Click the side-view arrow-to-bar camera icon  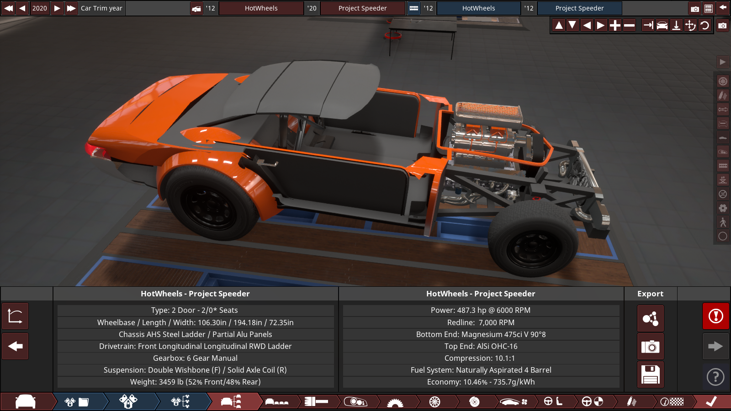pos(648,26)
